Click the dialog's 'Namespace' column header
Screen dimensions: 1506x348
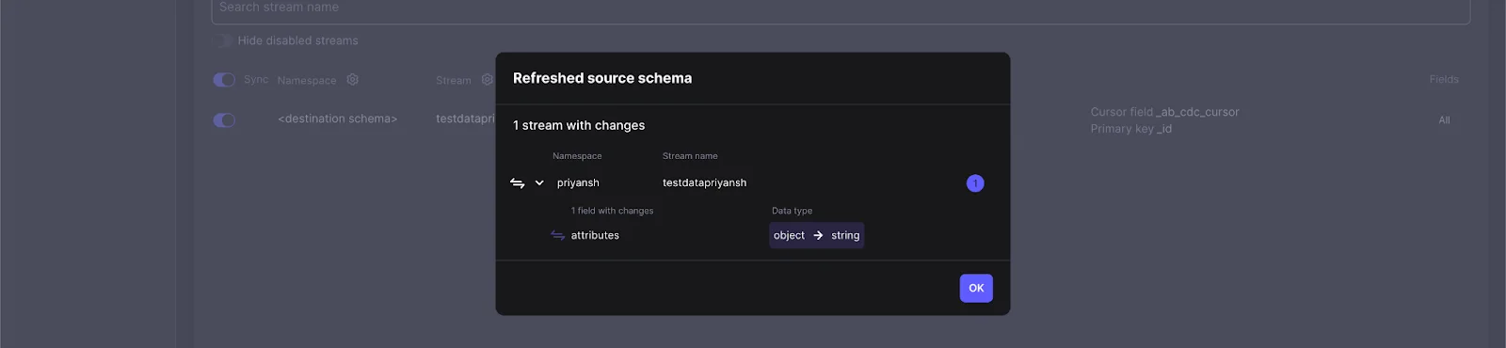pos(577,156)
